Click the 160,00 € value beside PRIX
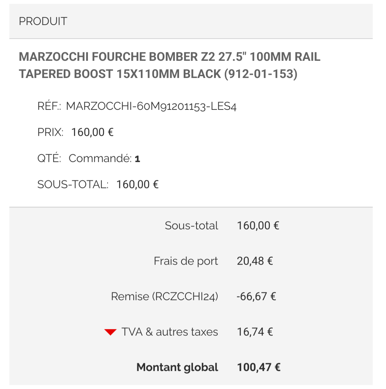 pyautogui.click(x=92, y=132)
